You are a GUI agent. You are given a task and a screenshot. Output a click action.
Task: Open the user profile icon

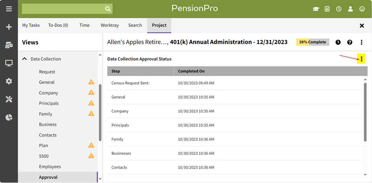(x=350, y=9)
